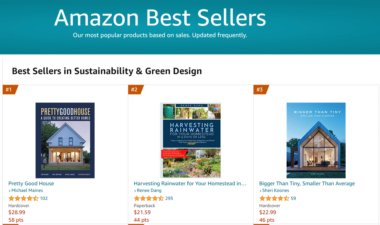Click the #3 rank badge

261,90
